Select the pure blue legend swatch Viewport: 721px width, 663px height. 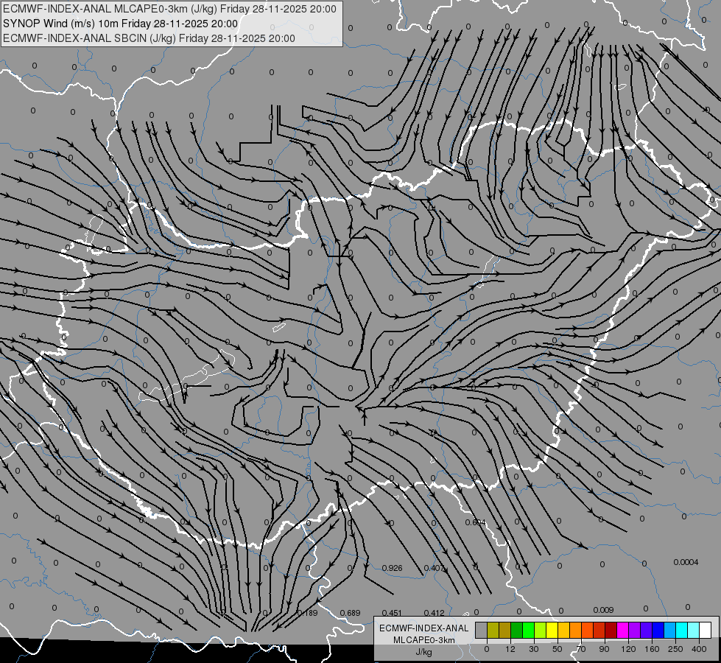658,630
